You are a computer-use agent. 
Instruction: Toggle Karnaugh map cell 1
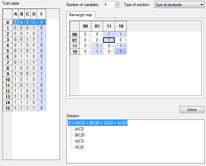(x=97, y=34)
